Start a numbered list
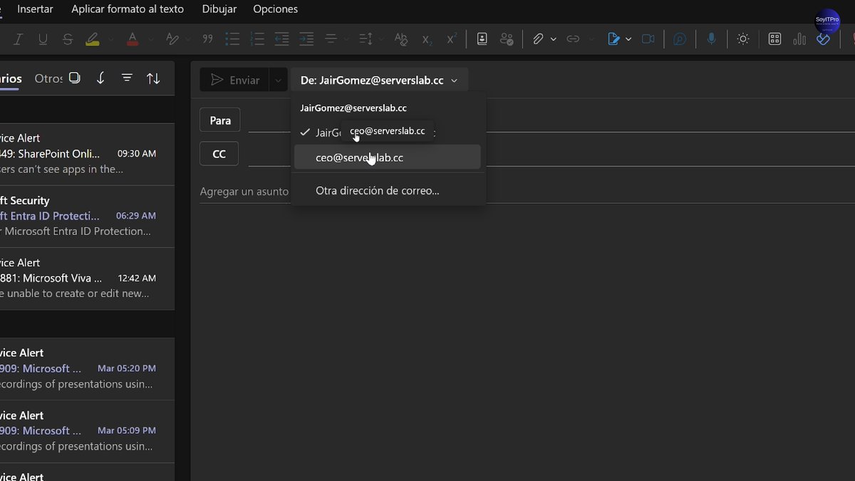The image size is (855, 481). pyautogui.click(x=258, y=39)
